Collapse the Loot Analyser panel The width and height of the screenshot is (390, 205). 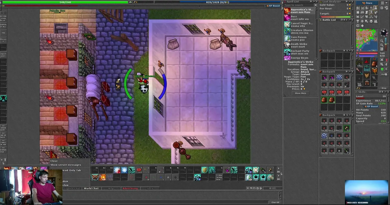click(350, 2)
